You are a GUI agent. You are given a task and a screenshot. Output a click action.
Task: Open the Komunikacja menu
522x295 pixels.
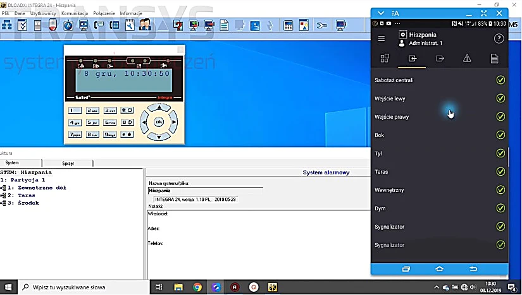[x=75, y=13]
